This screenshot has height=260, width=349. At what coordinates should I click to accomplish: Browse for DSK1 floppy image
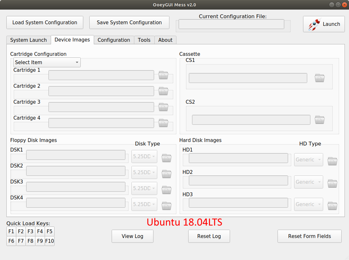point(167,158)
